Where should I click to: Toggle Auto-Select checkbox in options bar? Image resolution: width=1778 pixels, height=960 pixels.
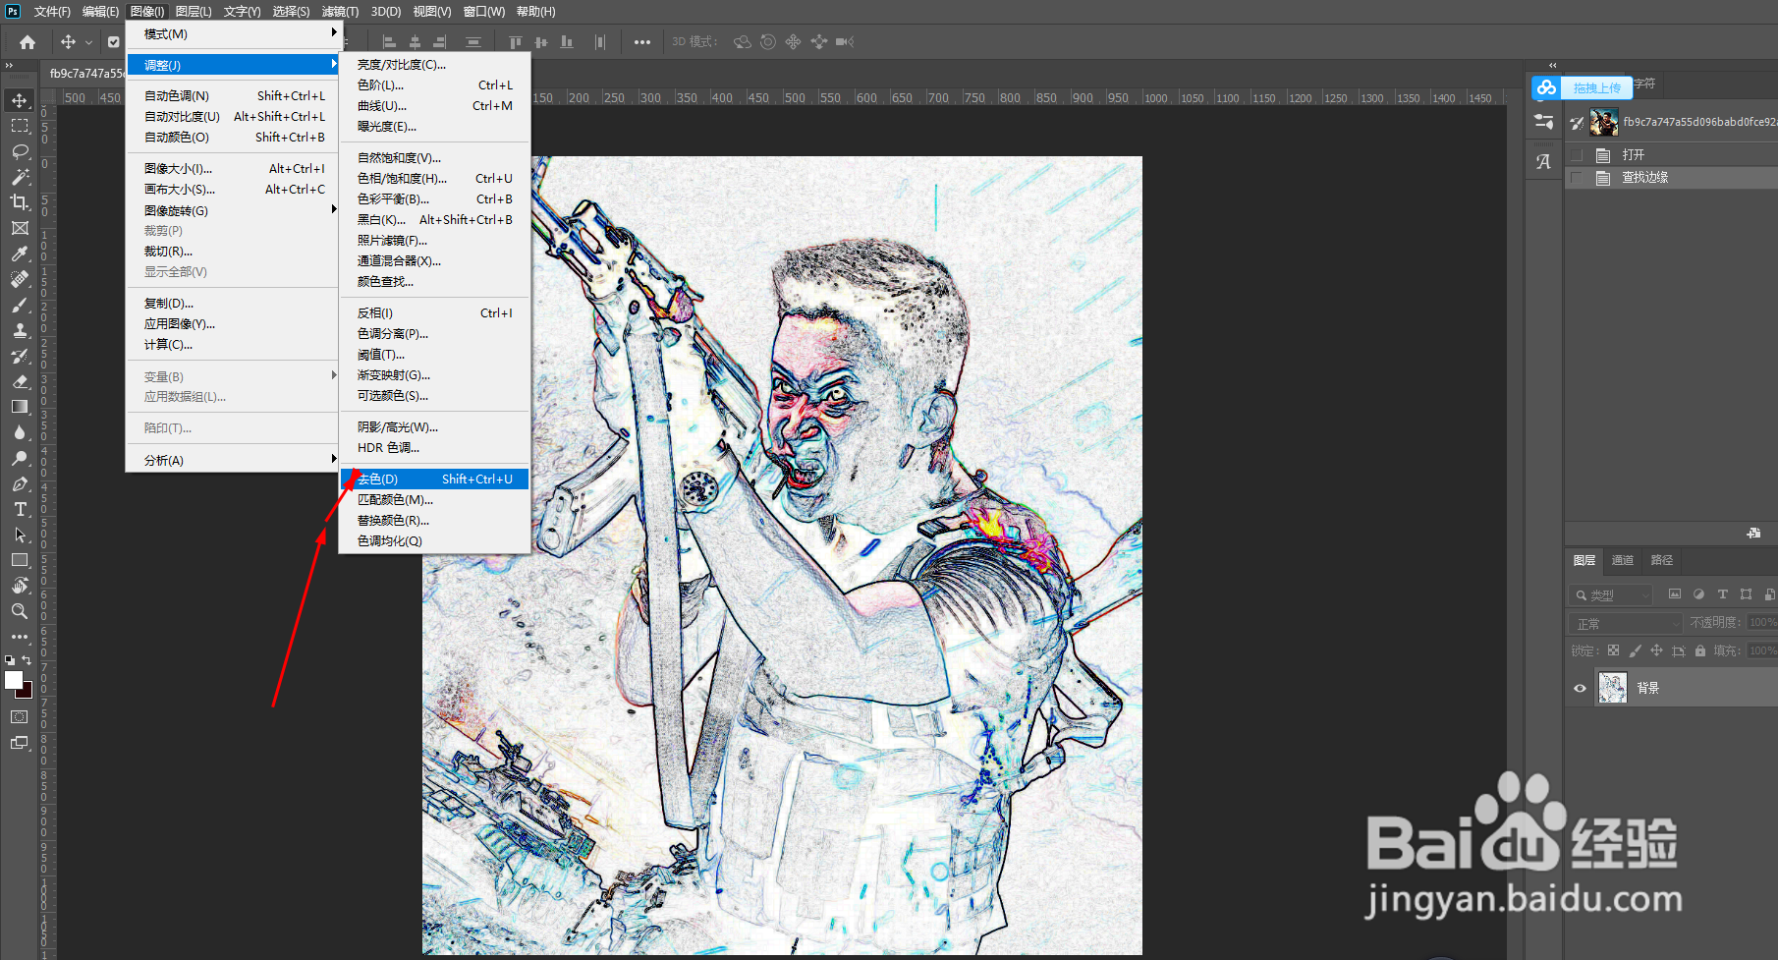[114, 42]
